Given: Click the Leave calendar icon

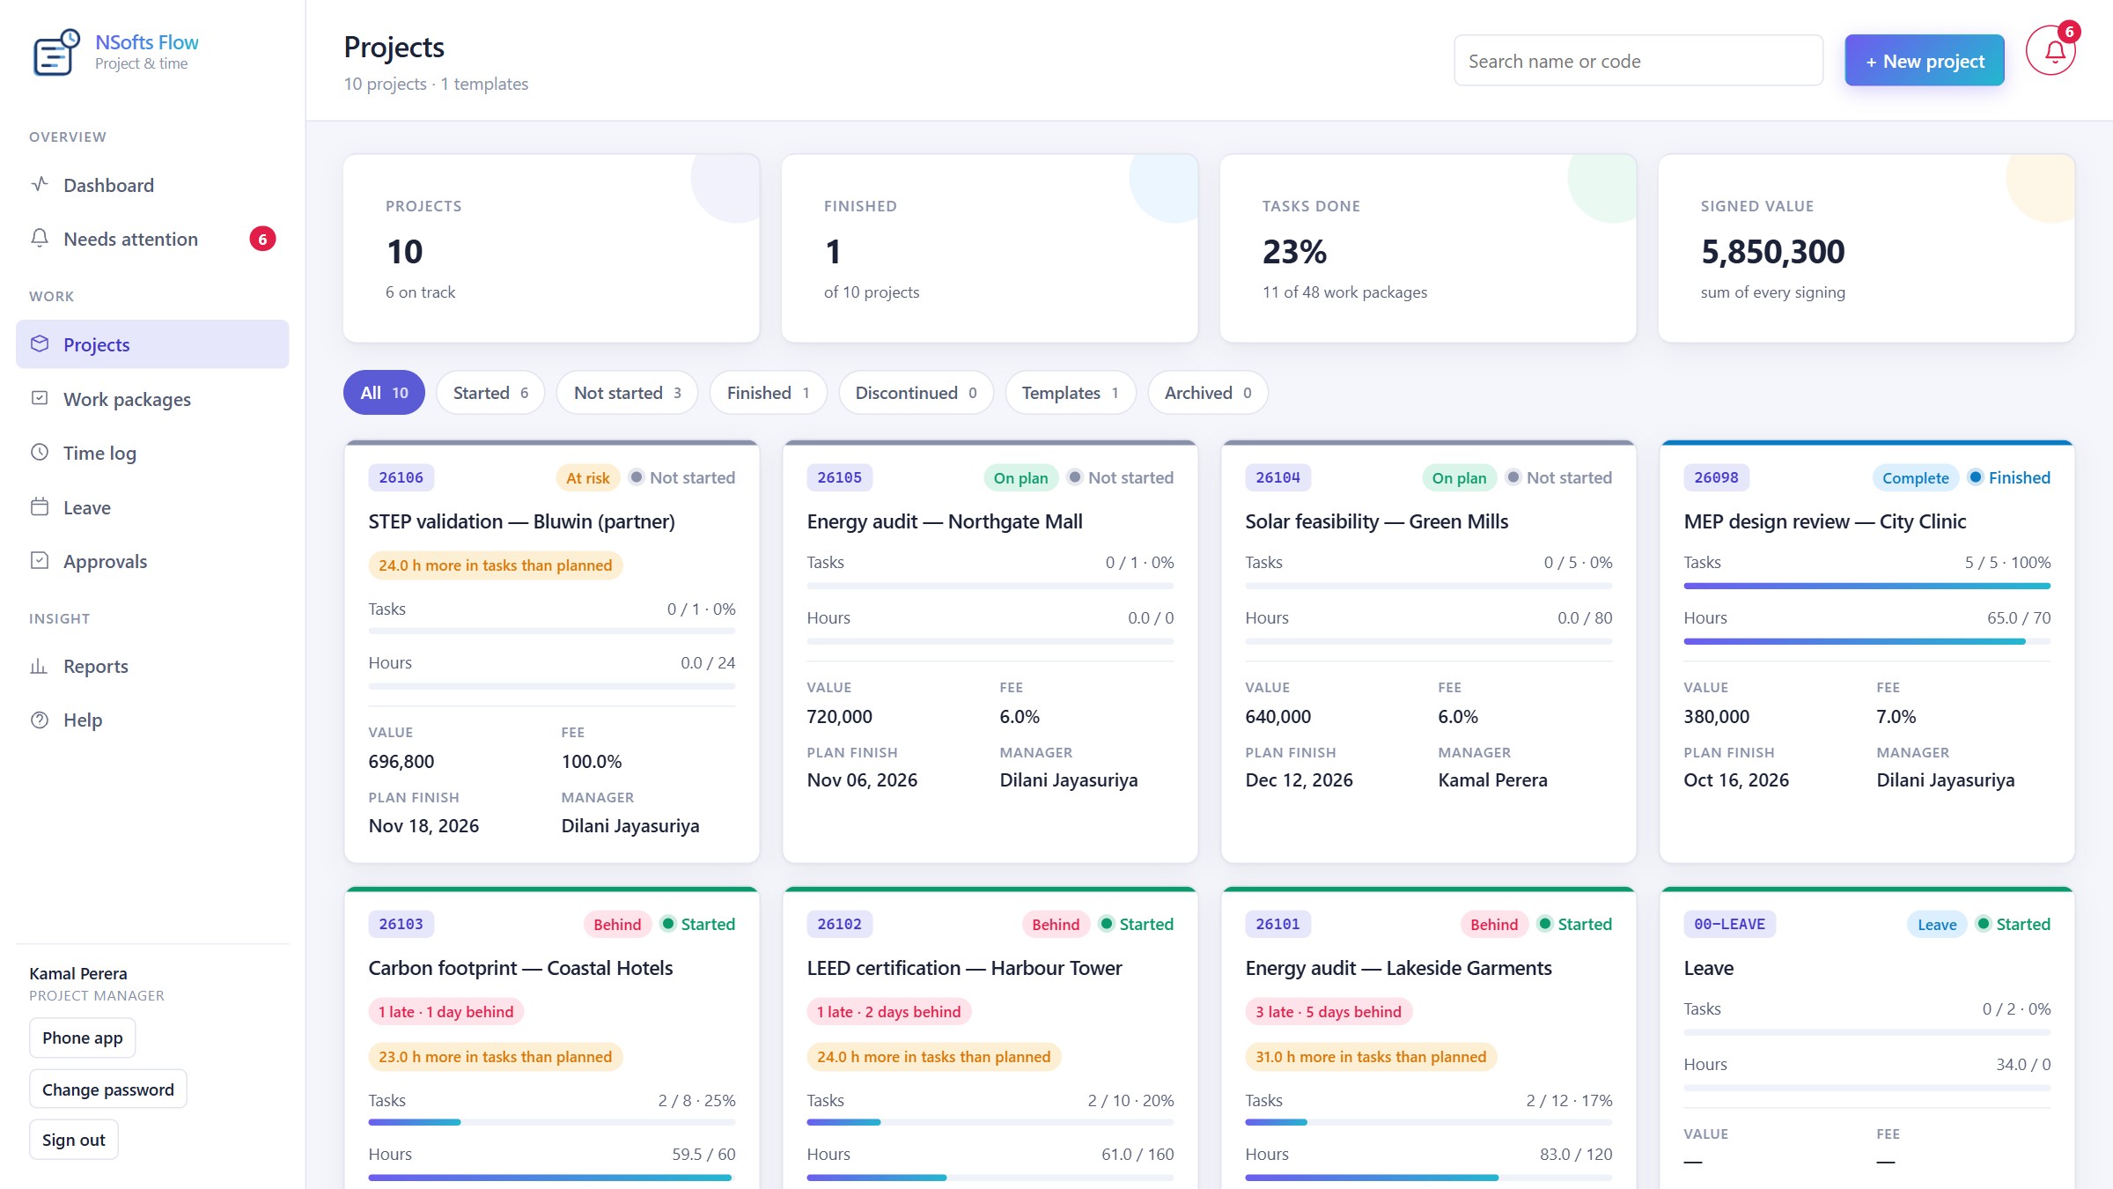Looking at the screenshot, I should 40,507.
